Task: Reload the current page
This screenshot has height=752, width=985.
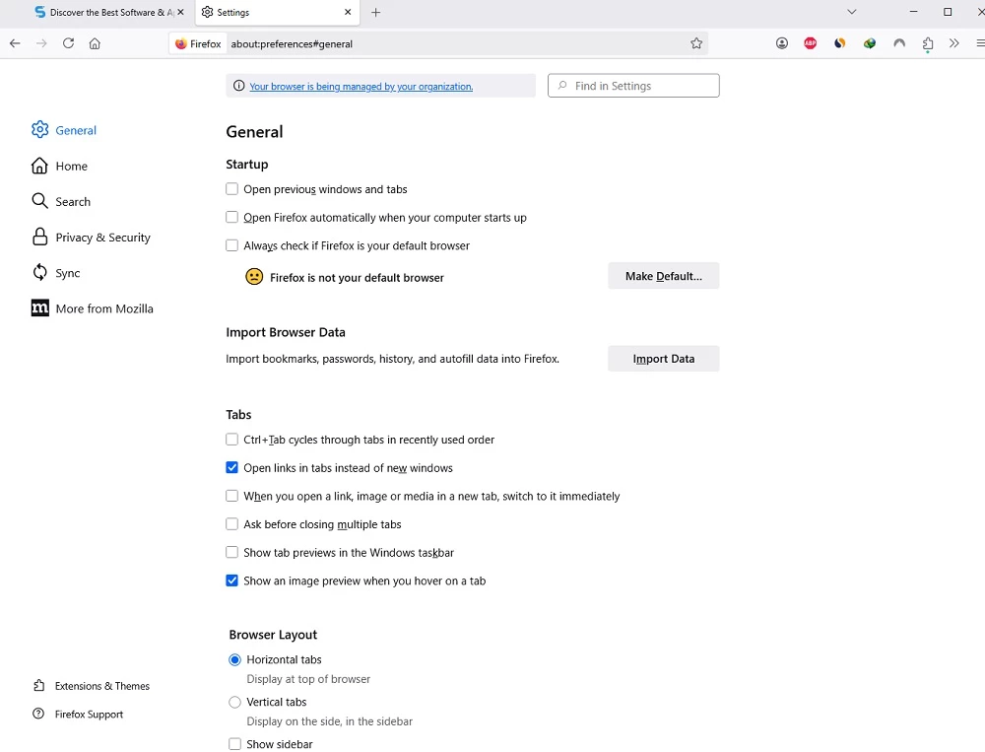Action: pyautogui.click(x=68, y=43)
